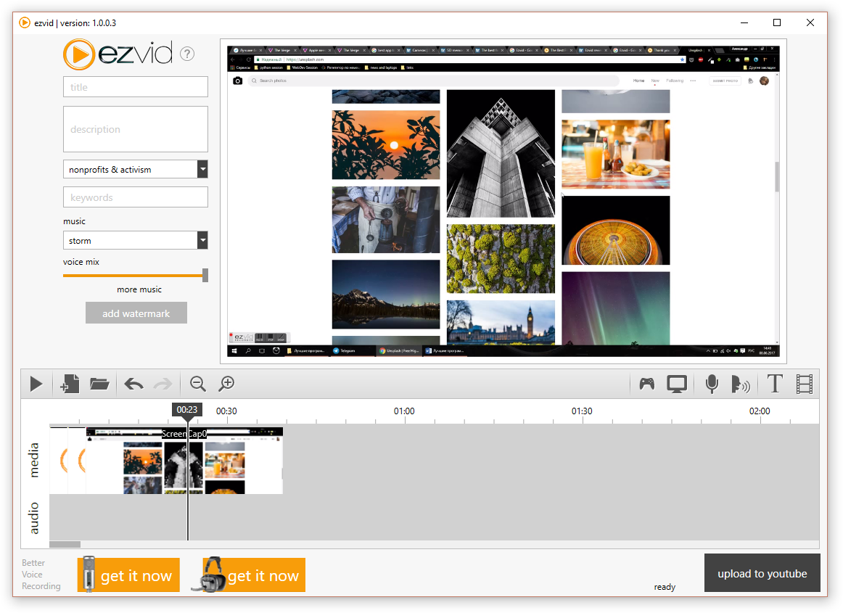Zoom out the timeline with the magnifier
Image resolution: width=843 pixels, height=613 pixels.
click(197, 384)
